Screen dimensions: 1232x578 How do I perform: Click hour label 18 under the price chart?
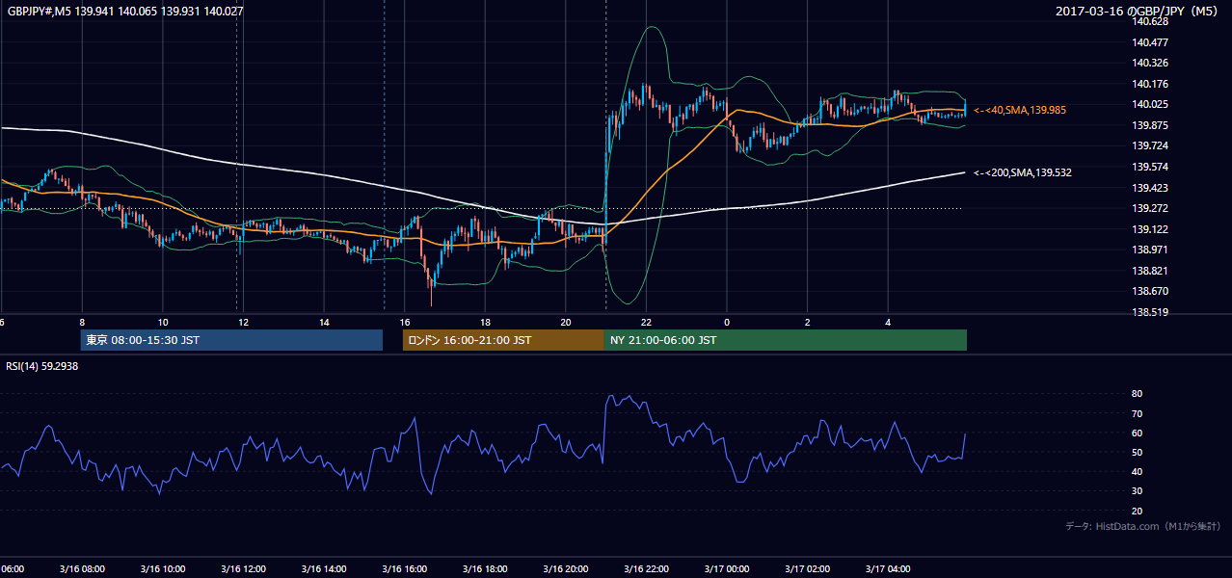point(485,322)
